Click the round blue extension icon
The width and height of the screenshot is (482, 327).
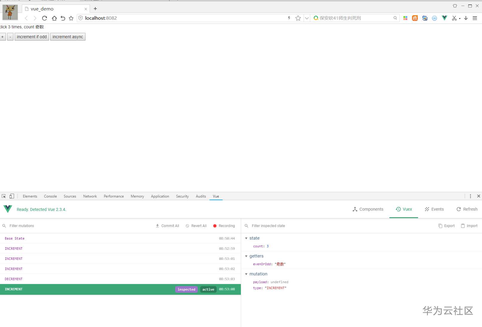point(434,18)
